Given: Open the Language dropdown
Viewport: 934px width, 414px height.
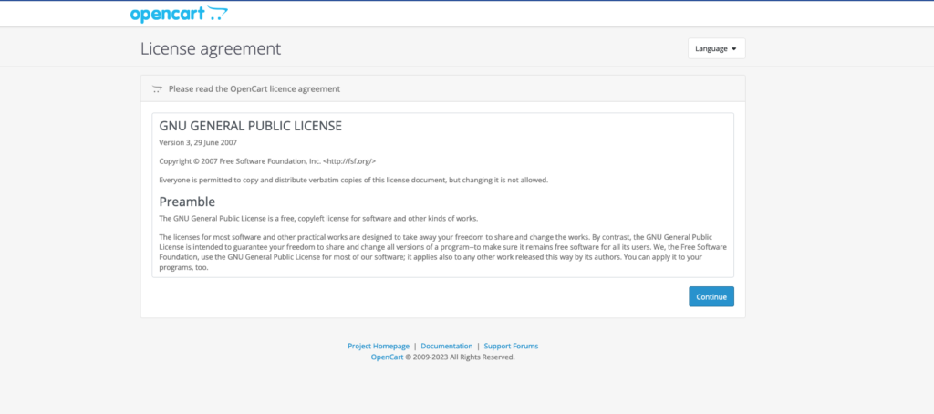Looking at the screenshot, I should (x=716, y=49).
